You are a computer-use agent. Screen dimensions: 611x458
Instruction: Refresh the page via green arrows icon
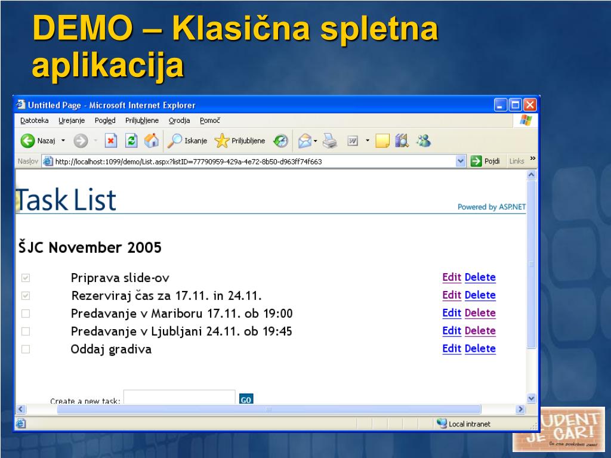click(x=131, y=141)
